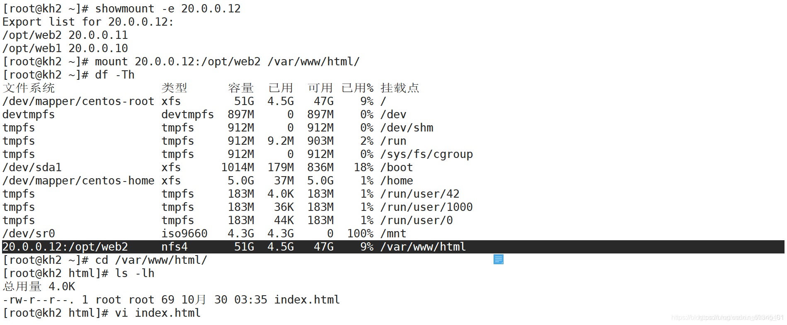Click the '/run/user/42' mount point
The height and width of the screenshot is (325, 787).
click(x=420, y=194)
